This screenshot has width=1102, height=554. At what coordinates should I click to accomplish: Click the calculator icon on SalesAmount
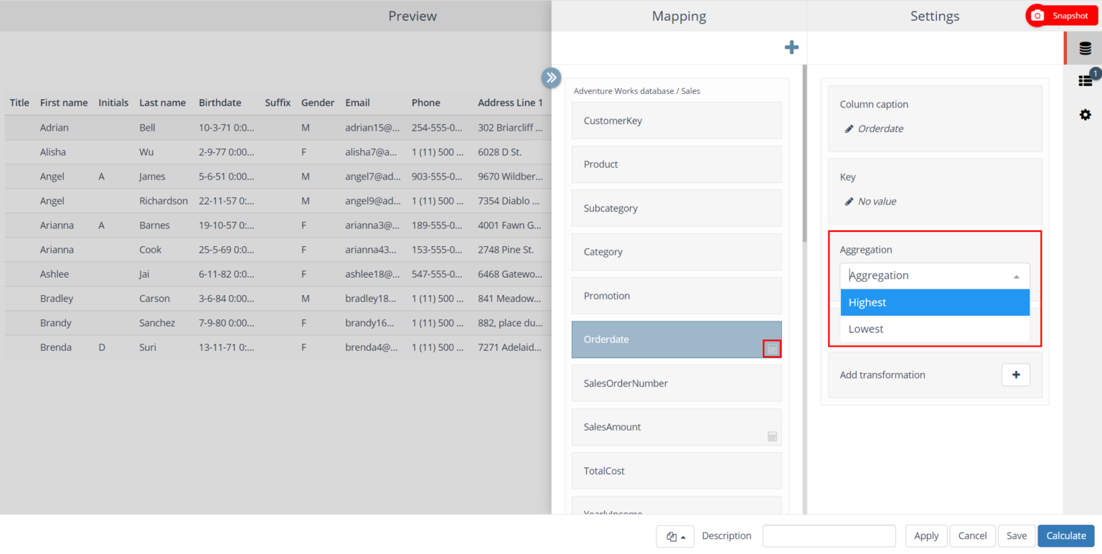pyautogui.click(x=772, y=436)
